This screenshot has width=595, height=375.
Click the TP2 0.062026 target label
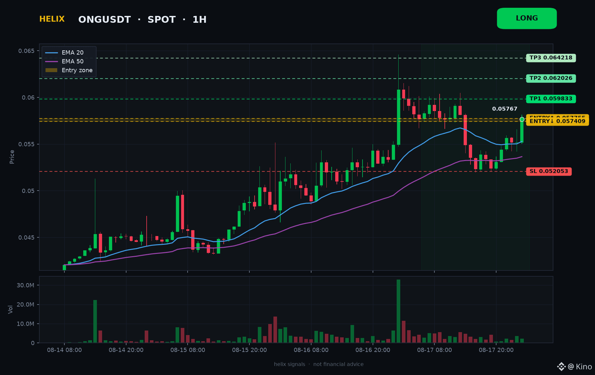click(x=551, y=78)
